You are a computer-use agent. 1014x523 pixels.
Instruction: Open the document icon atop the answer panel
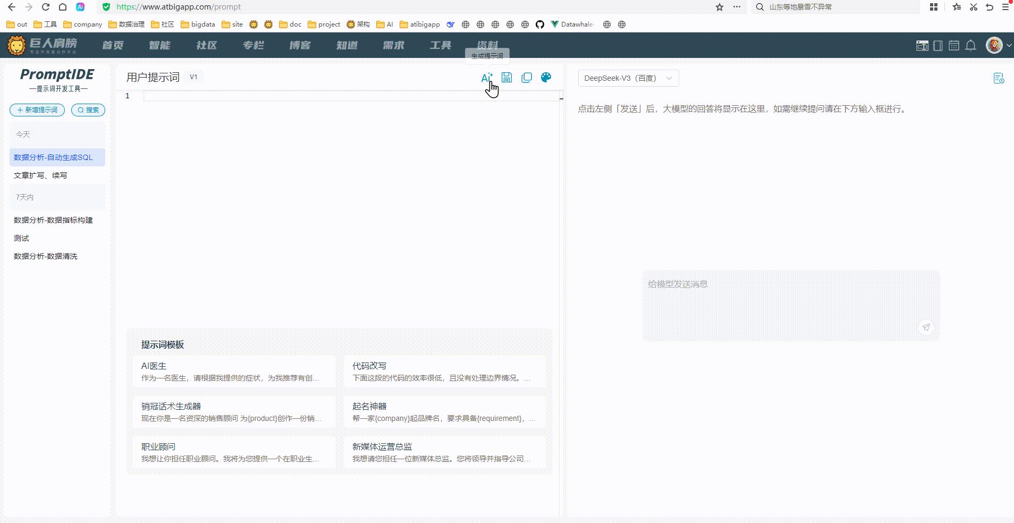(x=1000, y=78)
